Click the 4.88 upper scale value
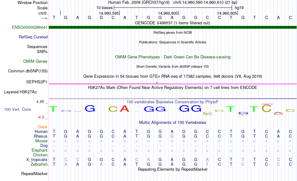This screenshot has height=181, width=297. (40, 101)
